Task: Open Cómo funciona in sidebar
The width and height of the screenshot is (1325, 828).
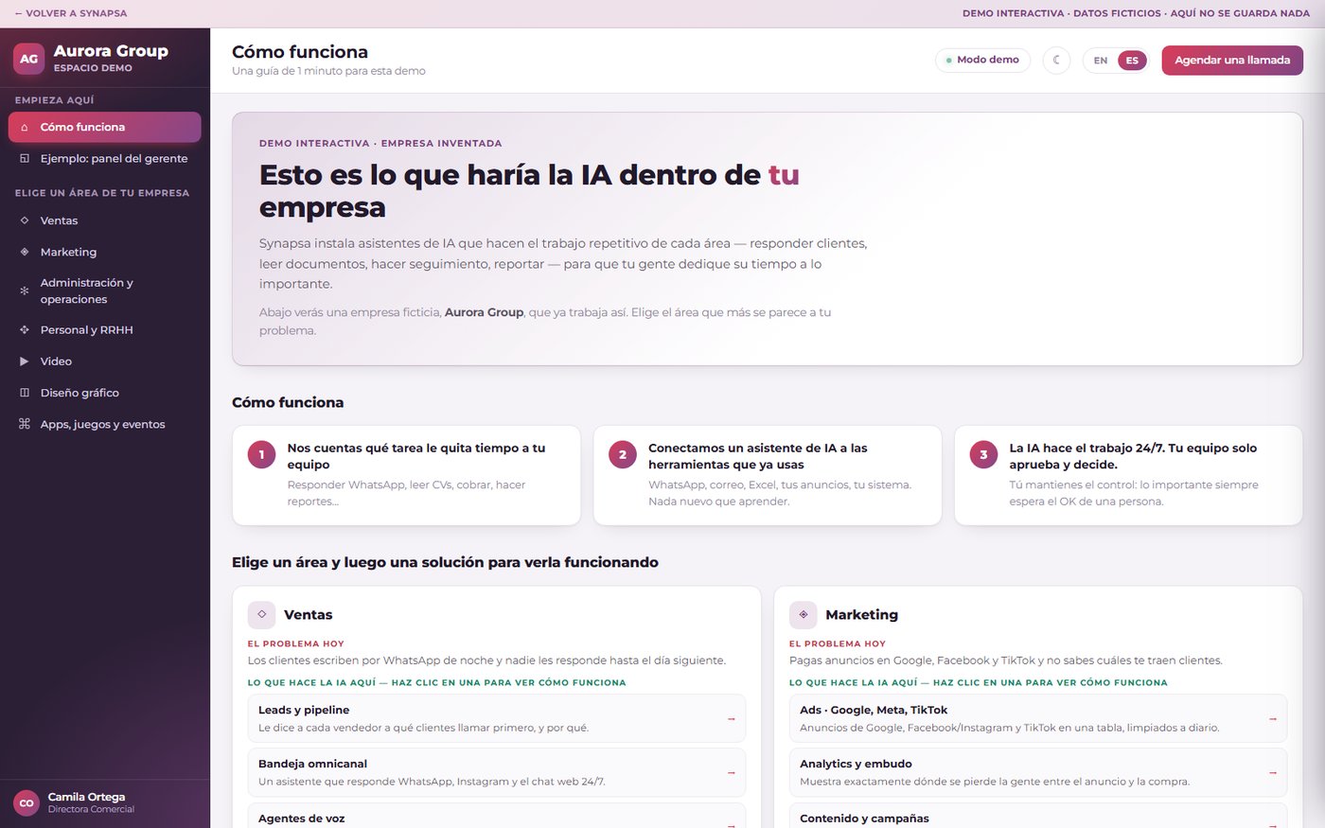Action: pos(105,127)
